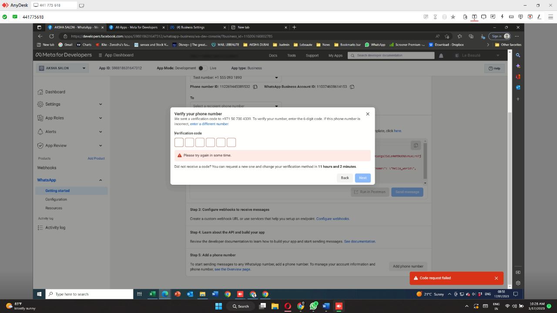Open Opera on the local taskbar
The width and height of the screenshot is (557, 313).
pyautogui.click(x=288, y=306)
